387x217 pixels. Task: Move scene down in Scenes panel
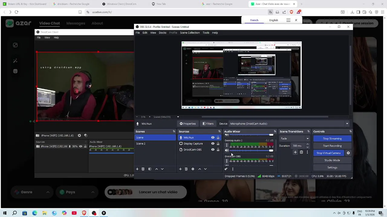[x=162, y=169]
